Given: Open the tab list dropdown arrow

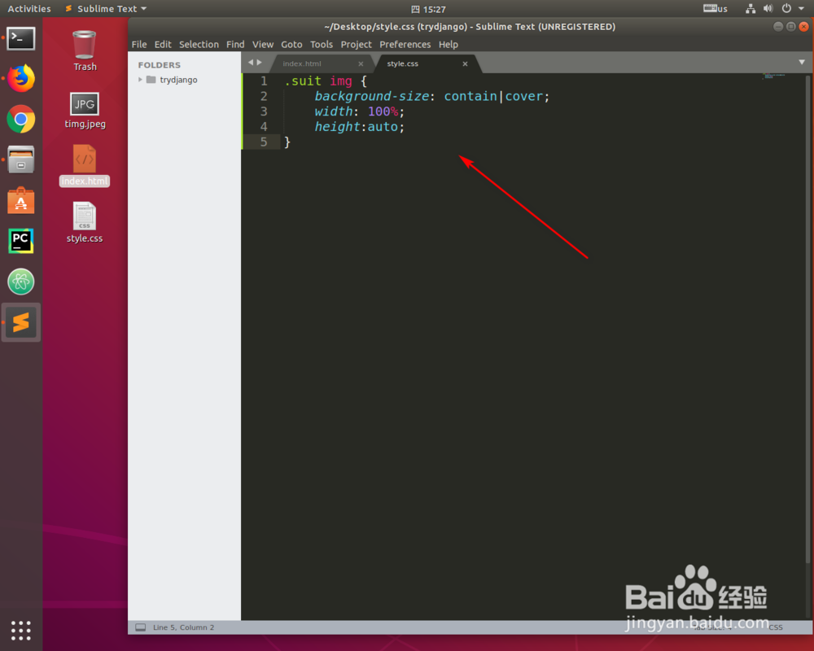Looking at the screenshot, I should pyautogui.click(x=802, y=63).
